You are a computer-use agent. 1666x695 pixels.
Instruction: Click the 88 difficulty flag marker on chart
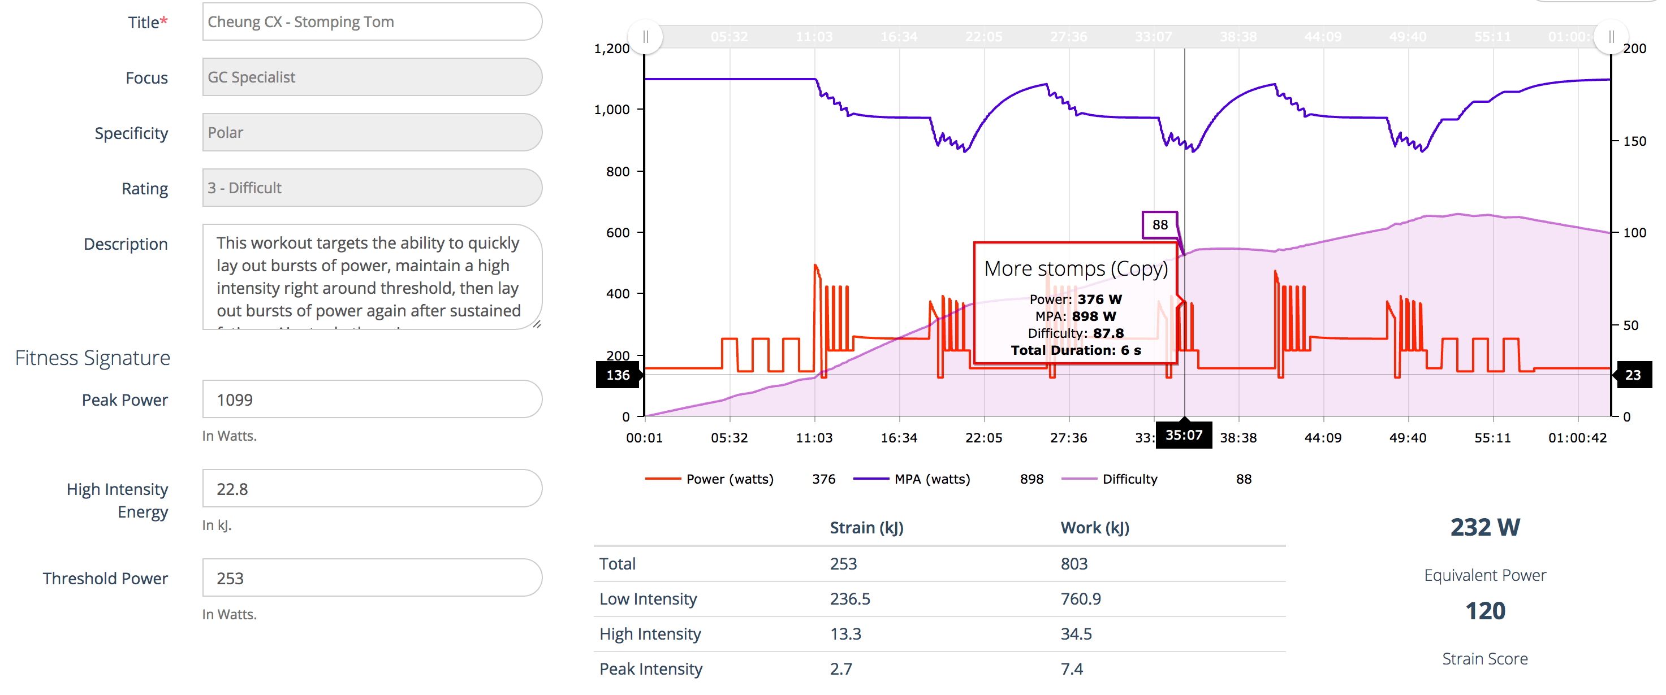coord(1160,225)
